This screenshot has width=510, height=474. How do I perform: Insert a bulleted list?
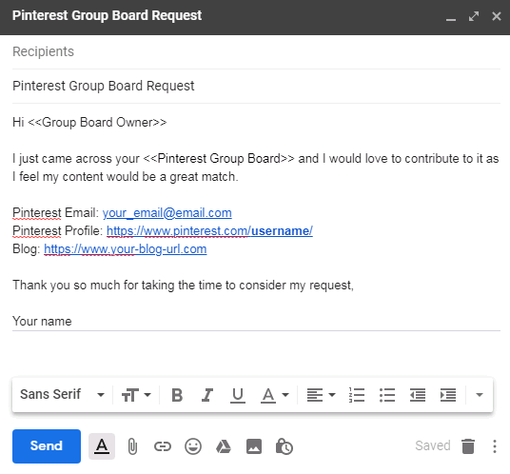(387, 395)
